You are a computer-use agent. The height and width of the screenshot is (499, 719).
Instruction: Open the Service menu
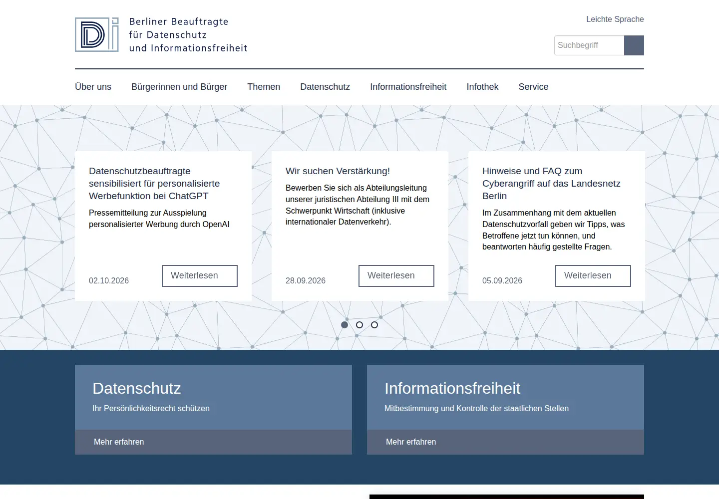533,87
